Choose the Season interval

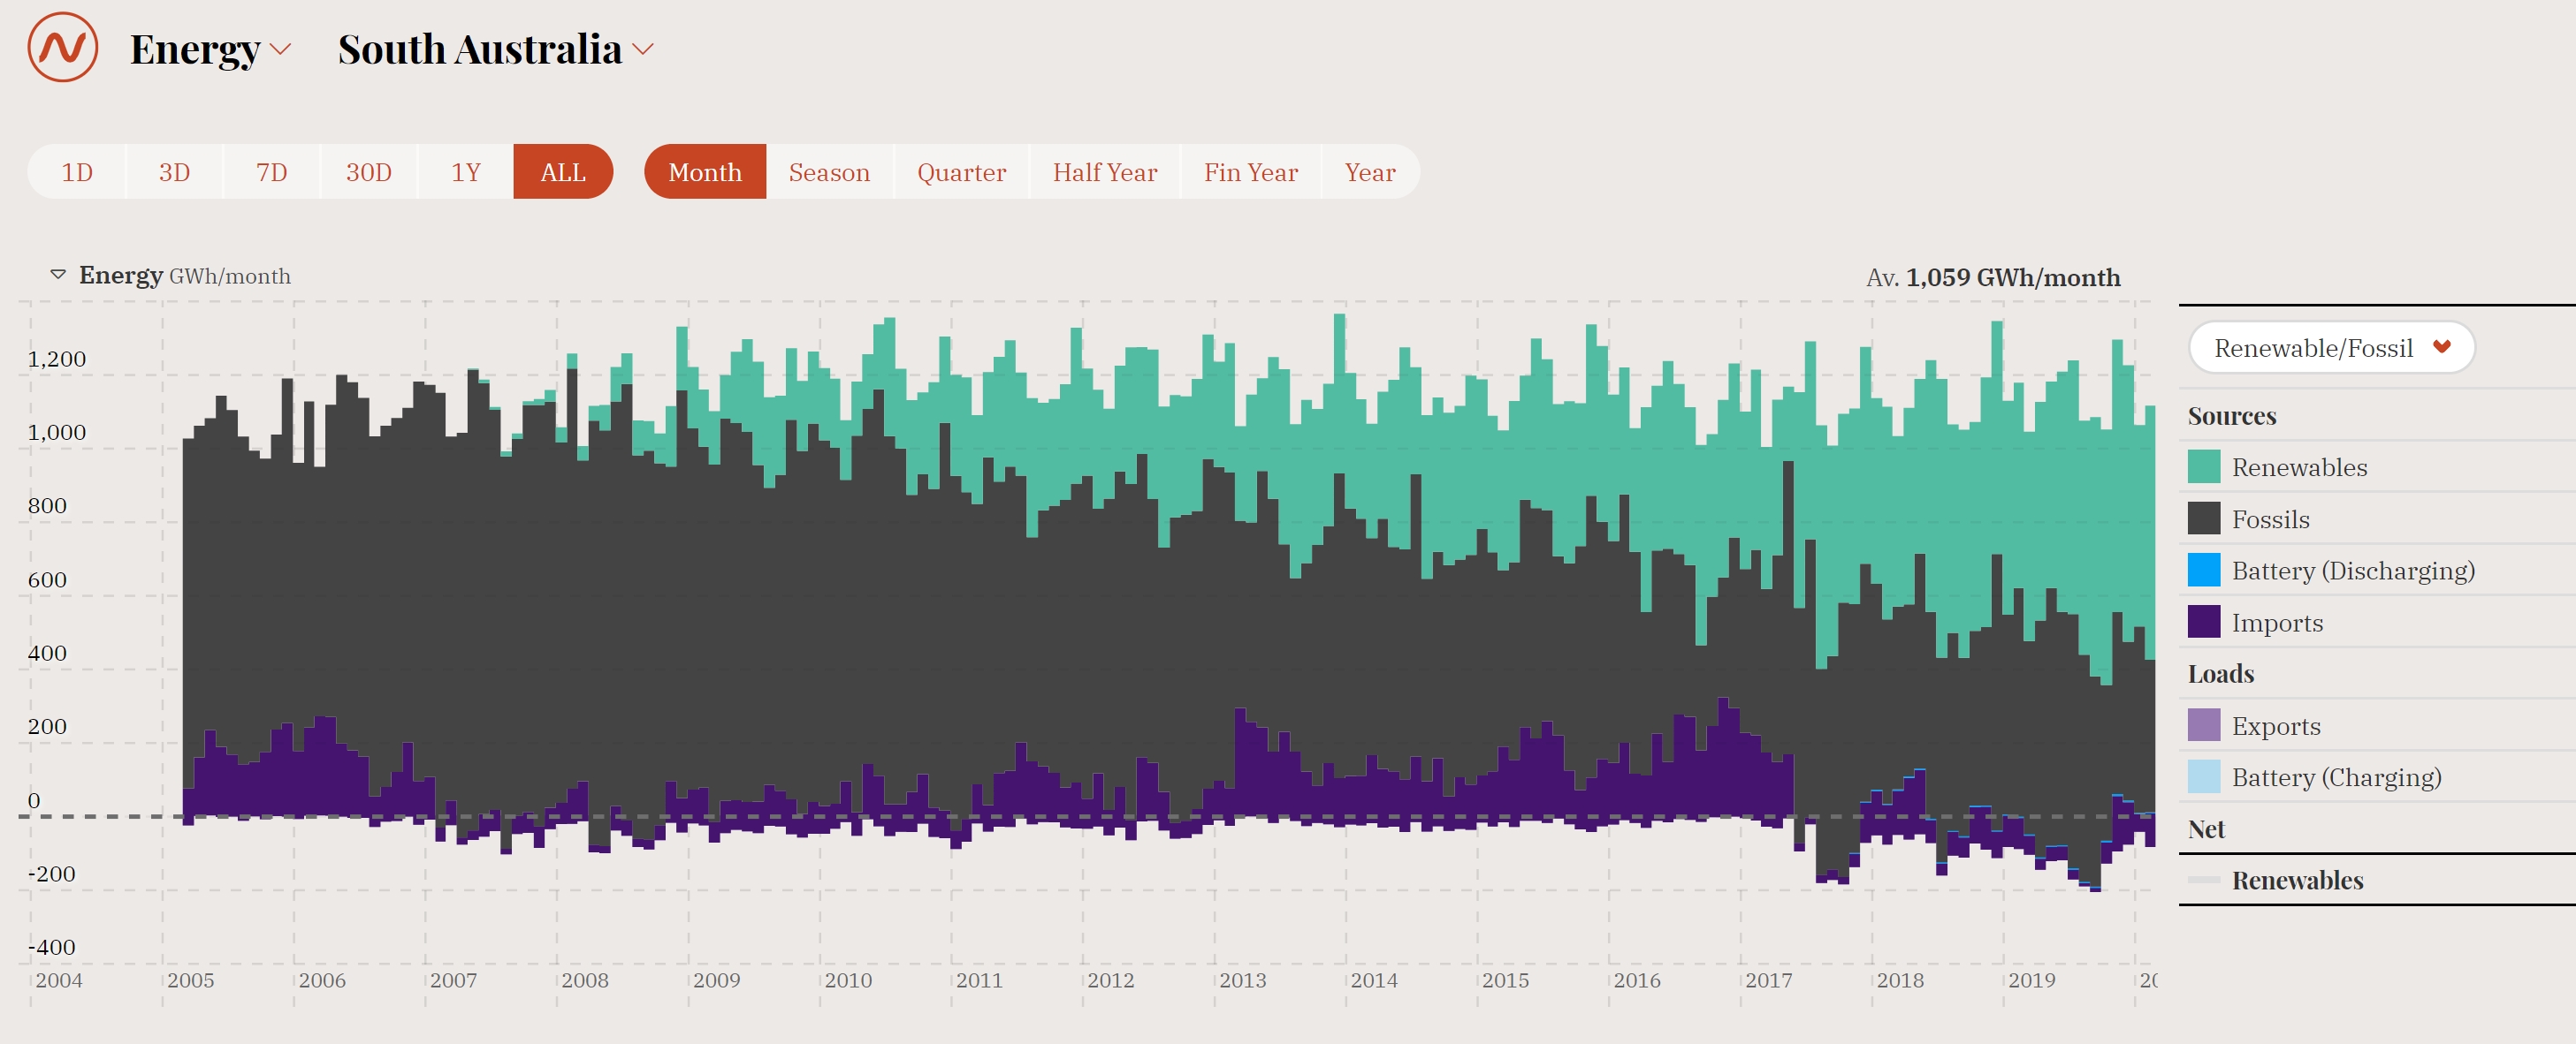coord(828,172)
